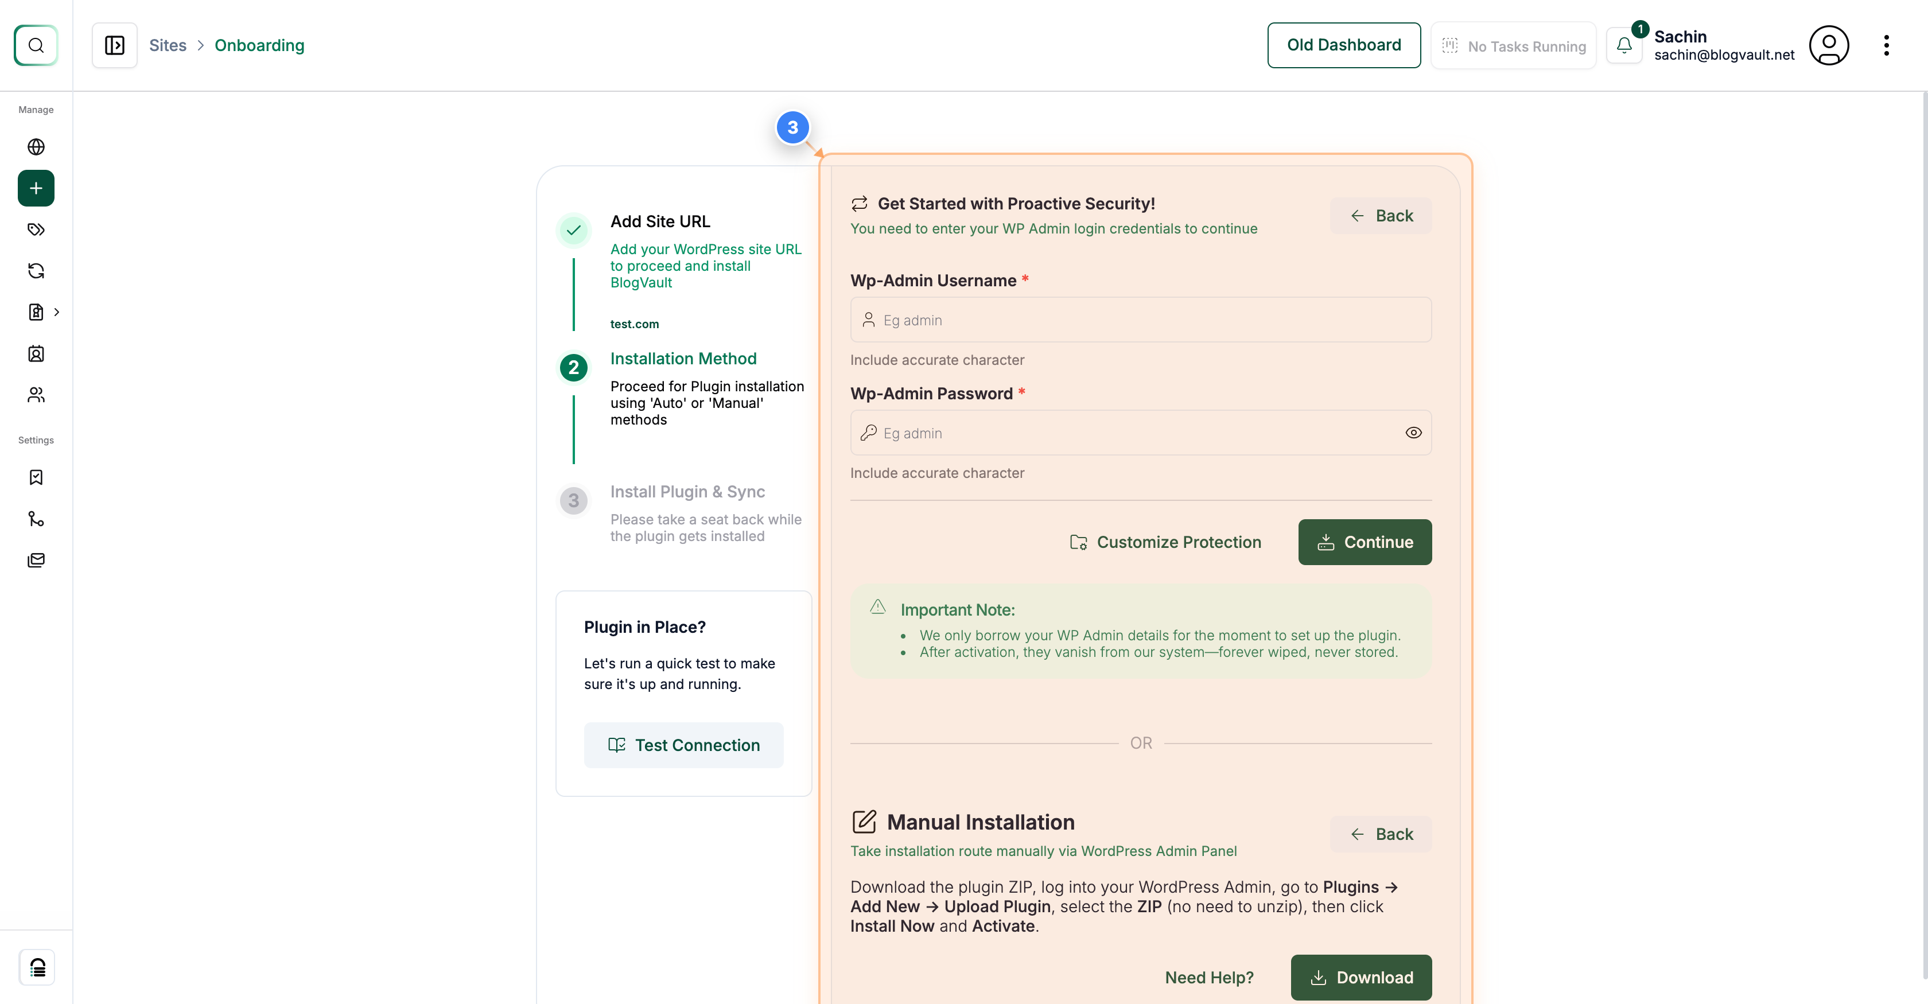This screenshot has width=1928, height=1004.
Task: Select Sites in the breadcrumb
Action: pos(168,45)
